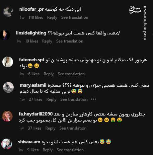This screenshot has height=155, width=153.
Task: Open username mary.eslamii
Action: 33,85
